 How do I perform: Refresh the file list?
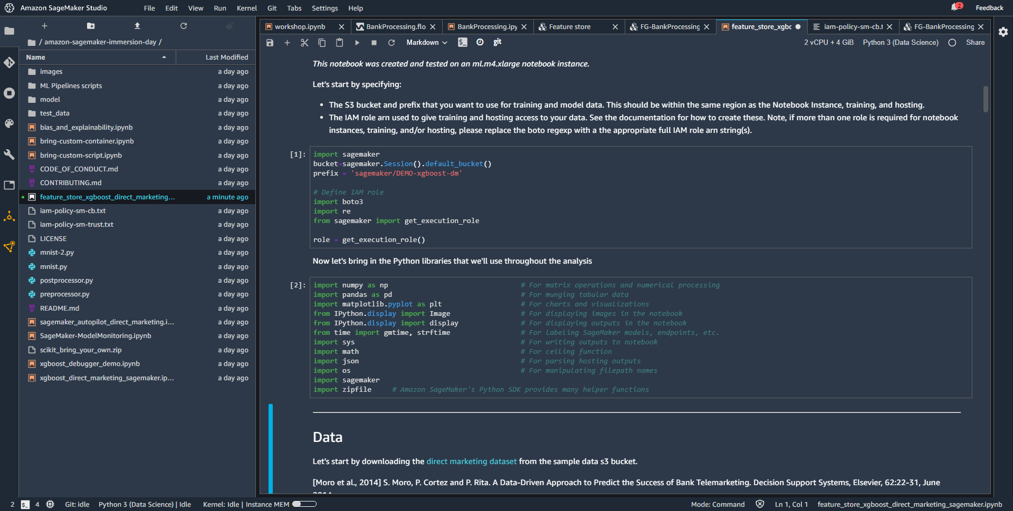coord(184,26)
